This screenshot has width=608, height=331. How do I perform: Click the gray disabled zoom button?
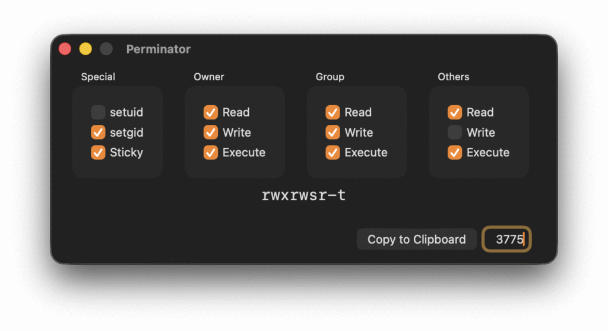click(x=106, y=49)
